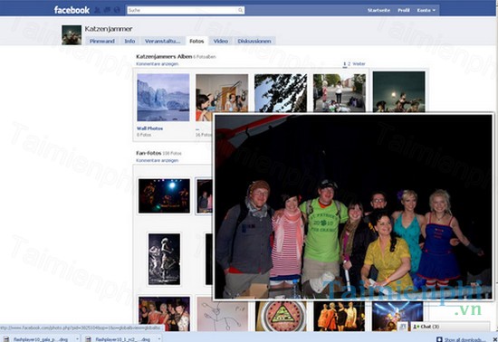The image size is (498, 342).
Task: Switch to the Video tab
Action: [221, 41]
